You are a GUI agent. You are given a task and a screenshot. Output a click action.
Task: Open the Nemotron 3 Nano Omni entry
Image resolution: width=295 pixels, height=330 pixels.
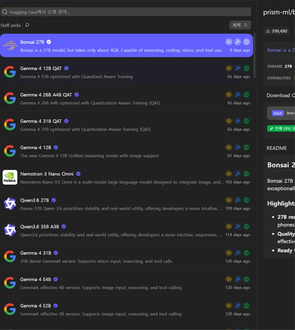tap(126, 177)
